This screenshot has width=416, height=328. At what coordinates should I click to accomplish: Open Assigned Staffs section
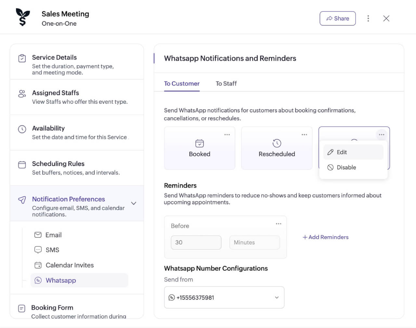tap(77, 97)
